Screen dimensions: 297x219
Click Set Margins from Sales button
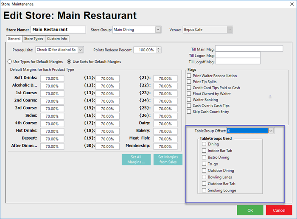168,160
